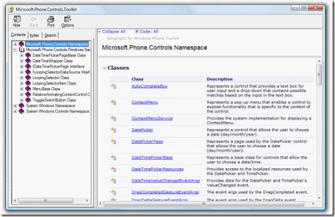The image size is (335, 217).
Task: Expand the DateTimeWrapper Class node
Action: click(x=22, y=61)
